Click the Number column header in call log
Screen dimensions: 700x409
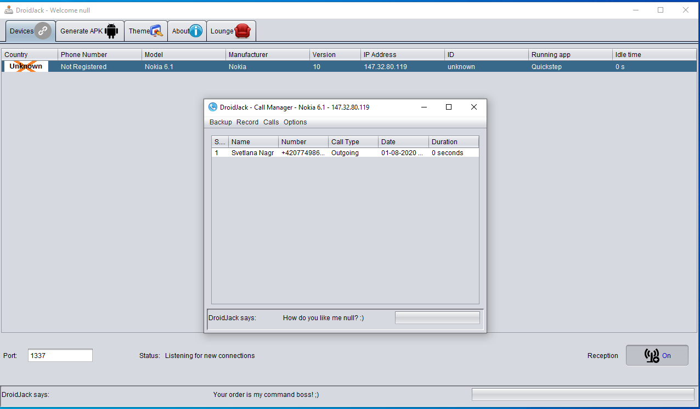pos(303,141)
